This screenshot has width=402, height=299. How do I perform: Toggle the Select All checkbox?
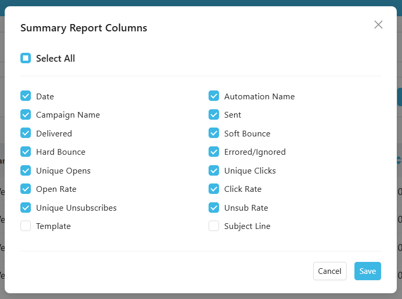[x=26, y=58]
